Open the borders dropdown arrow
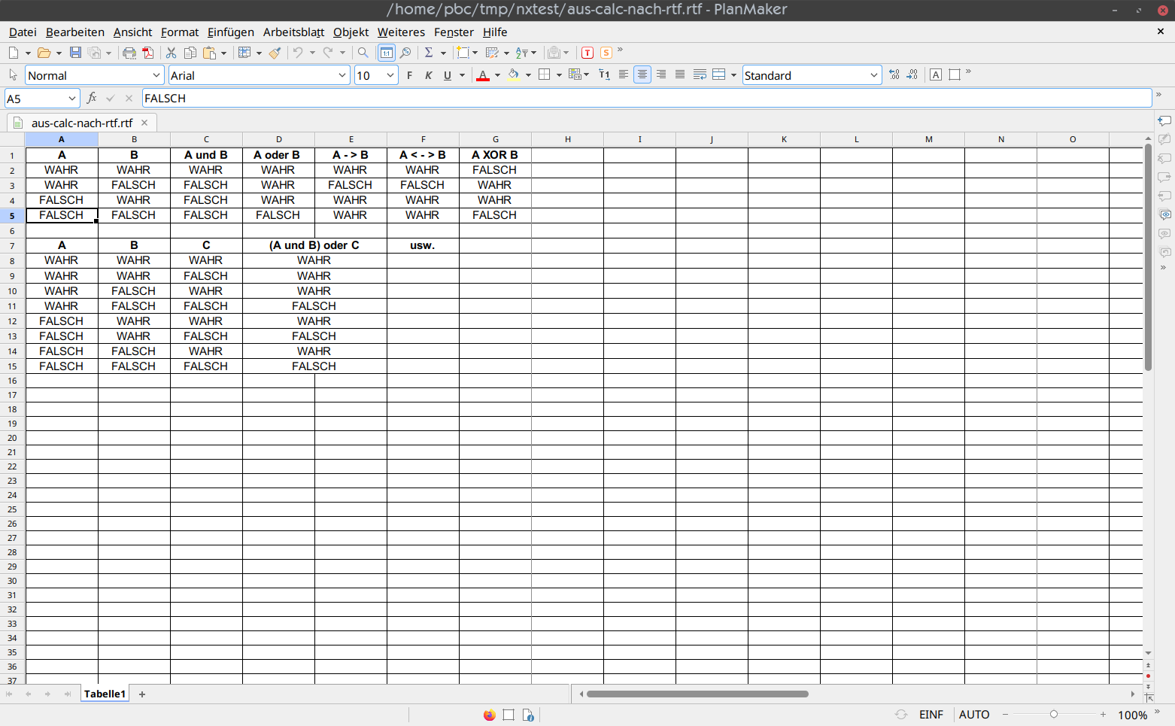This screenshot has height=726, width=1175. coord(558,75)
